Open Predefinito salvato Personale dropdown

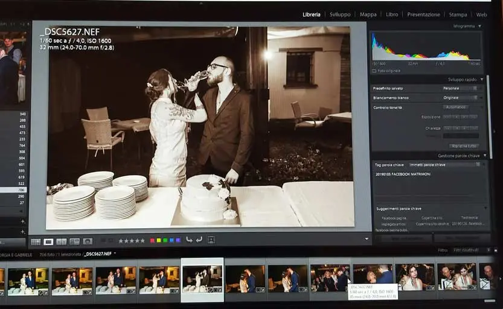tap(460, 89)
